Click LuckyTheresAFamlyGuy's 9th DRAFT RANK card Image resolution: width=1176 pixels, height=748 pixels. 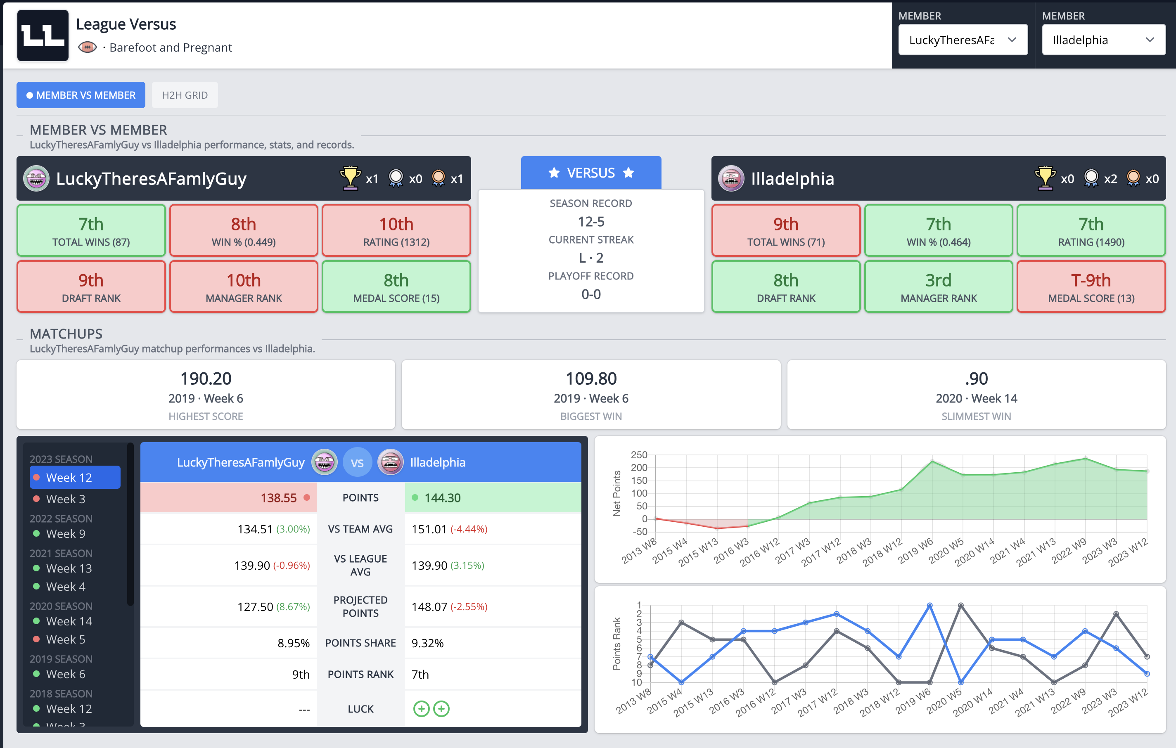coord(91,286)
